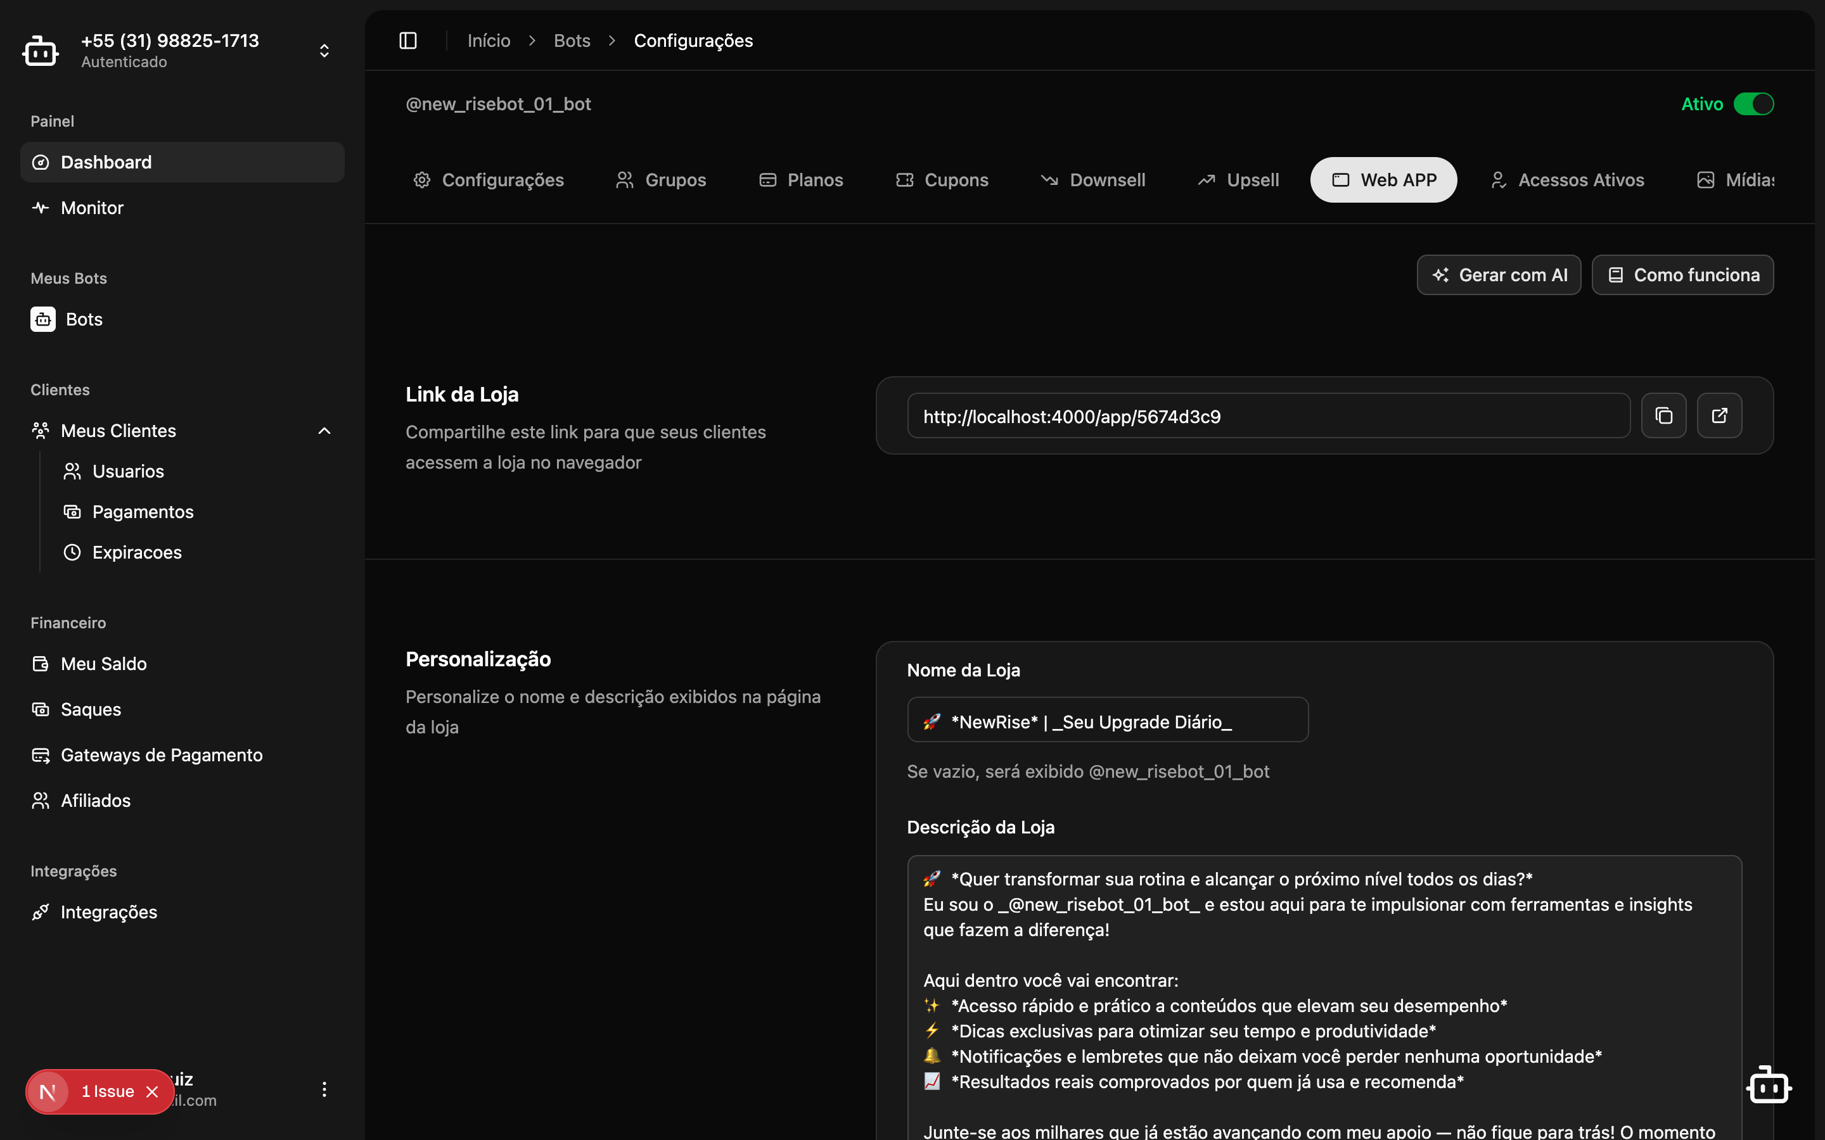Image resolution: width=1825 pixels, height=1140 pixels.
Task: Click the gear icon on Configurações tab
Action: tap(422, 180)
